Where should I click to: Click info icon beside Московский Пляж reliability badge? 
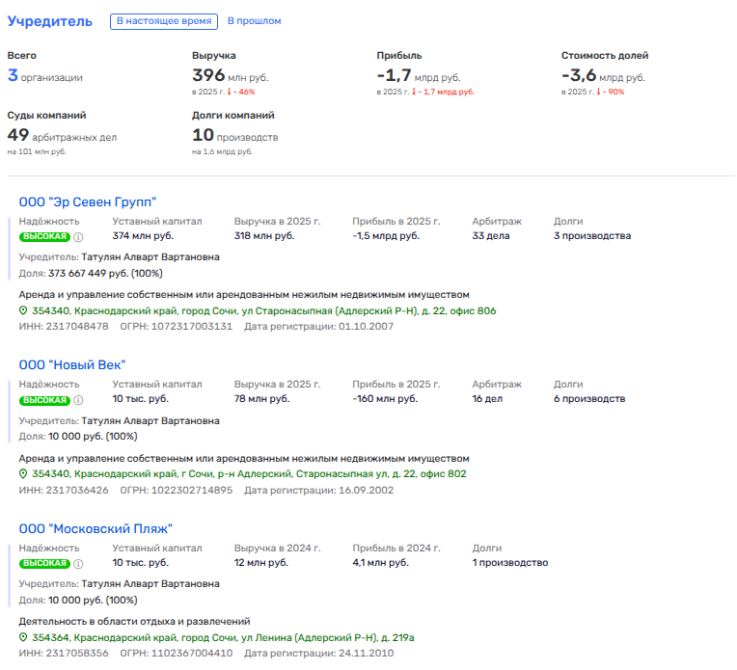point(79,563)
